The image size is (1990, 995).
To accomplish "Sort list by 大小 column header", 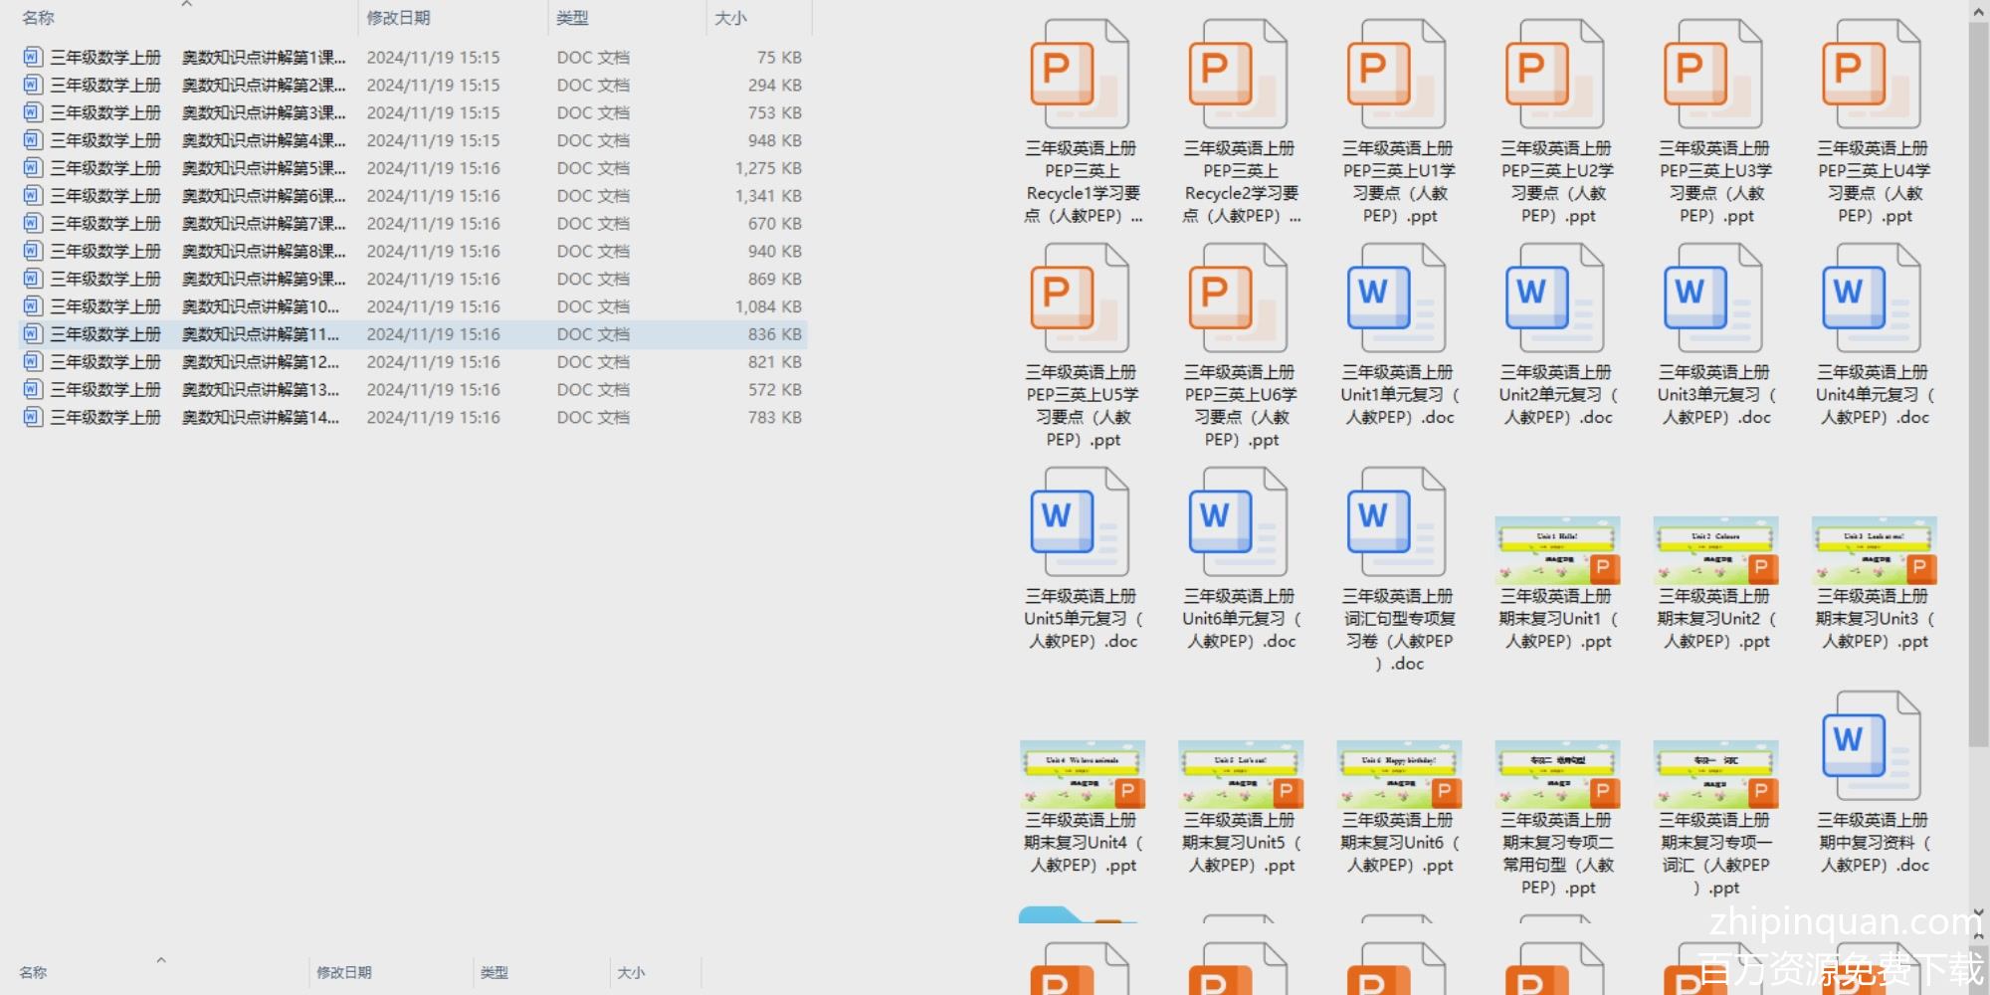I will coord(730,18).
